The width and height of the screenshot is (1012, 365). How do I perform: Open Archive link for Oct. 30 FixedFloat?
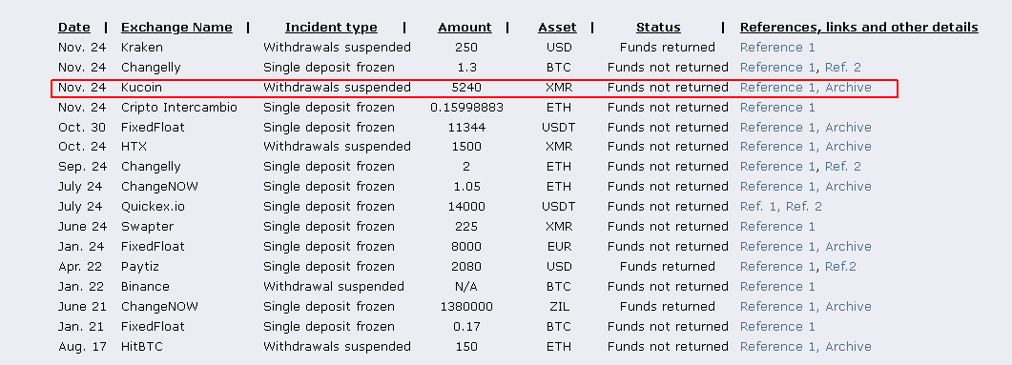pyautogui.click(x=848, y=127)
